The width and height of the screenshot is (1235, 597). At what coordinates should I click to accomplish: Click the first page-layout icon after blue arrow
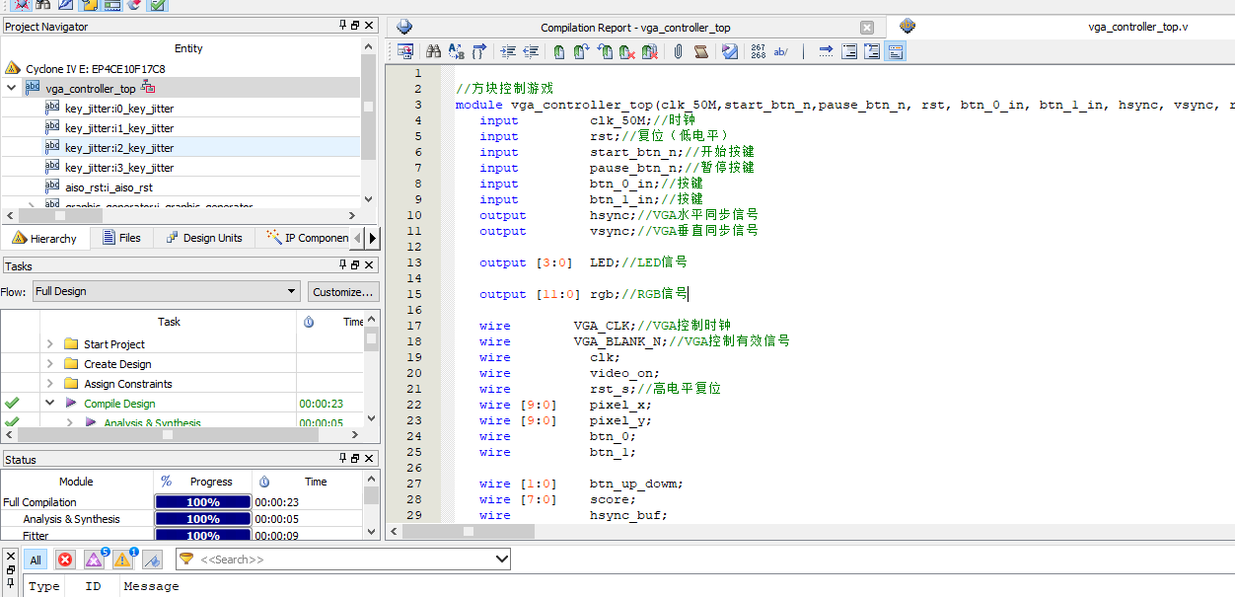[849, 51]
